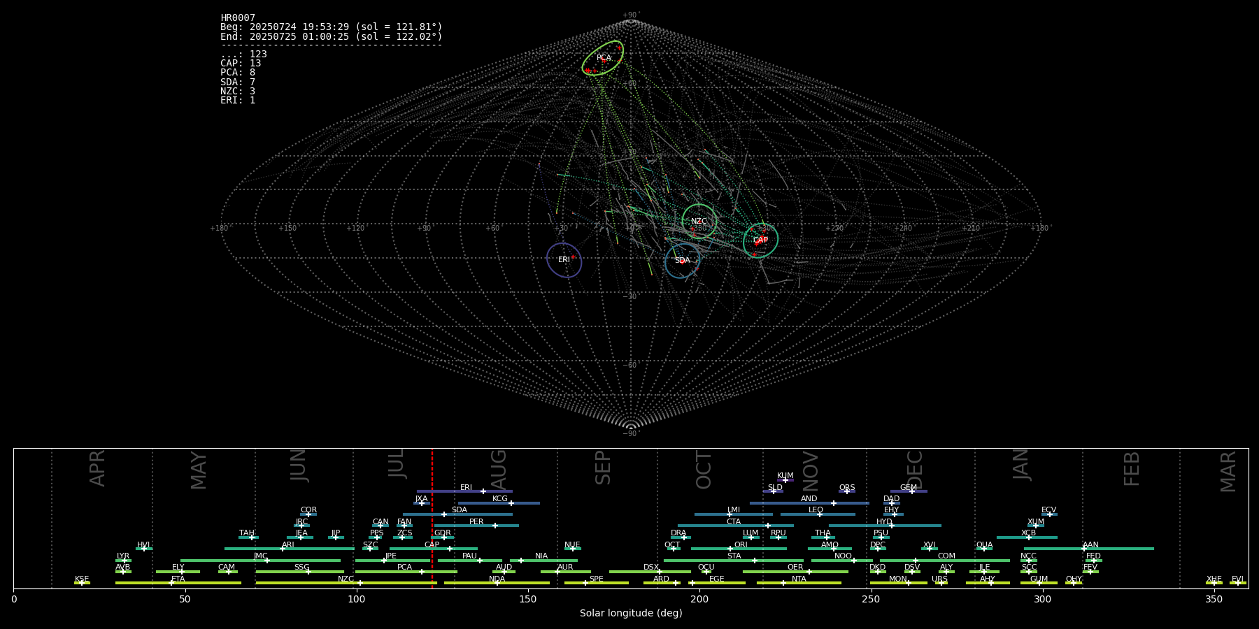The image size is (1259, 629).
Task: Select the ARI shower bar in timeline
Action: click(289, 549)
